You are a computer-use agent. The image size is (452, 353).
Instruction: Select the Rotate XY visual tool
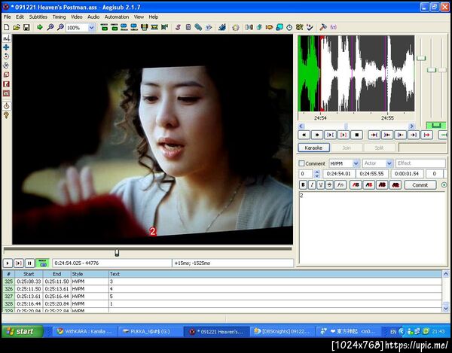(x=6, y=65)
